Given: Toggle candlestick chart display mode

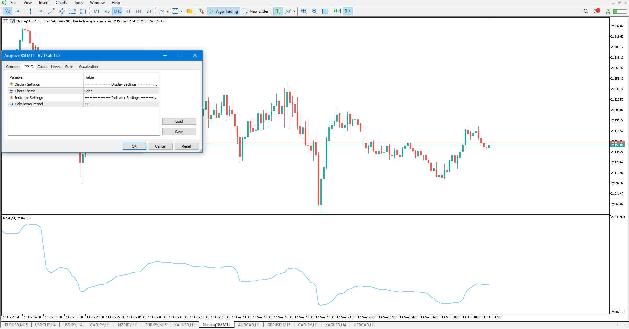Looking at the screenshot, I should (278, 11).
